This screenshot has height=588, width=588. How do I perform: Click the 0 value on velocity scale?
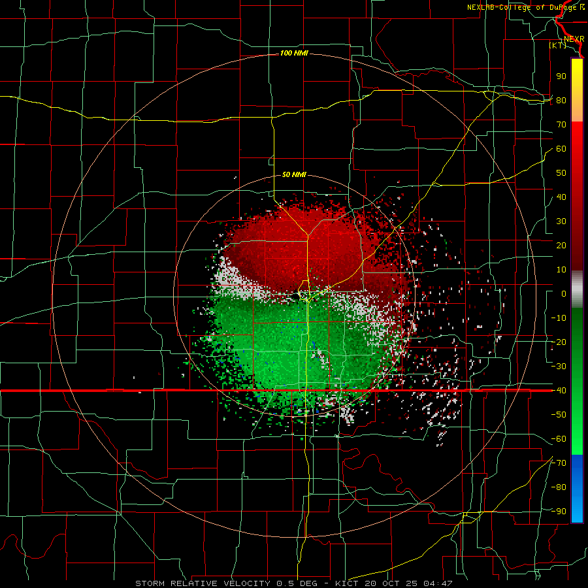click(x=564, y=294)
